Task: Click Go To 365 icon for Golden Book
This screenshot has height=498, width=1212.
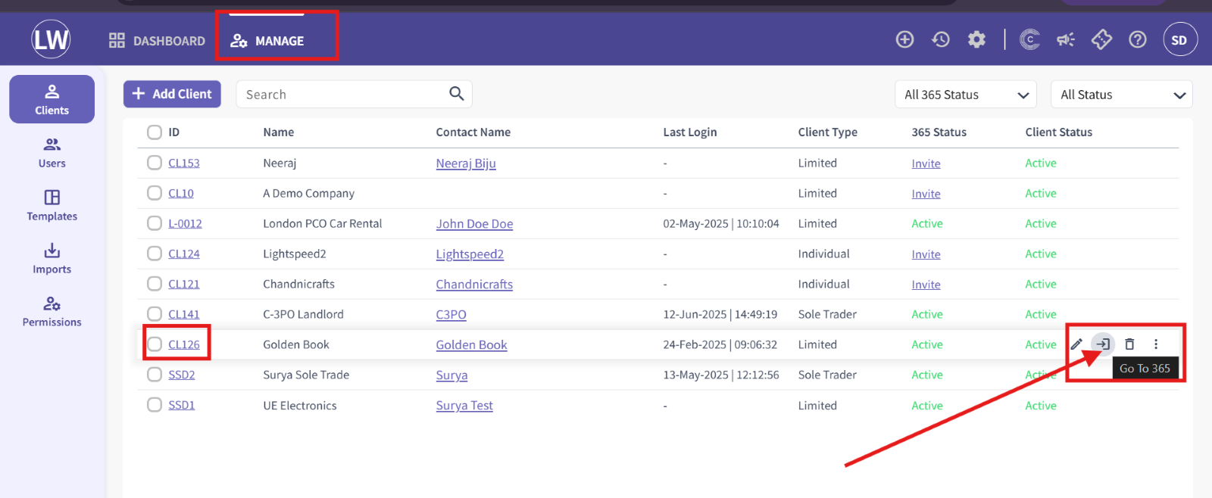Action: (x=1103, y=344)
